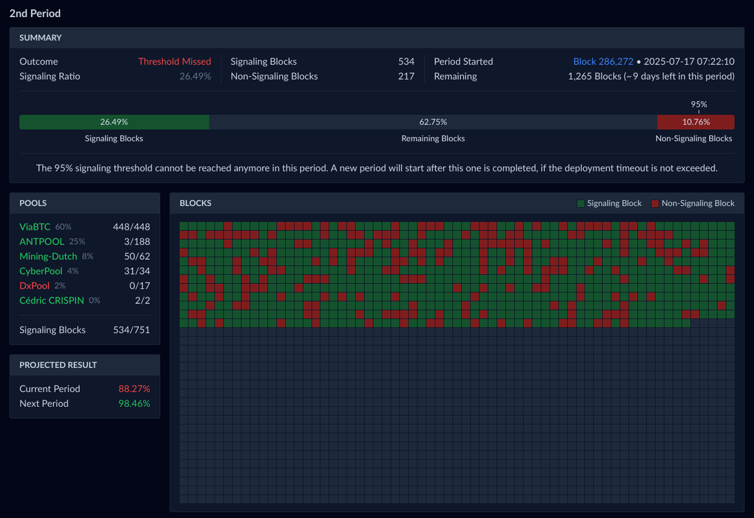This screenshot has width=754, height=518.
Task: Click the Outcome label
Action: tap(38, 62)
